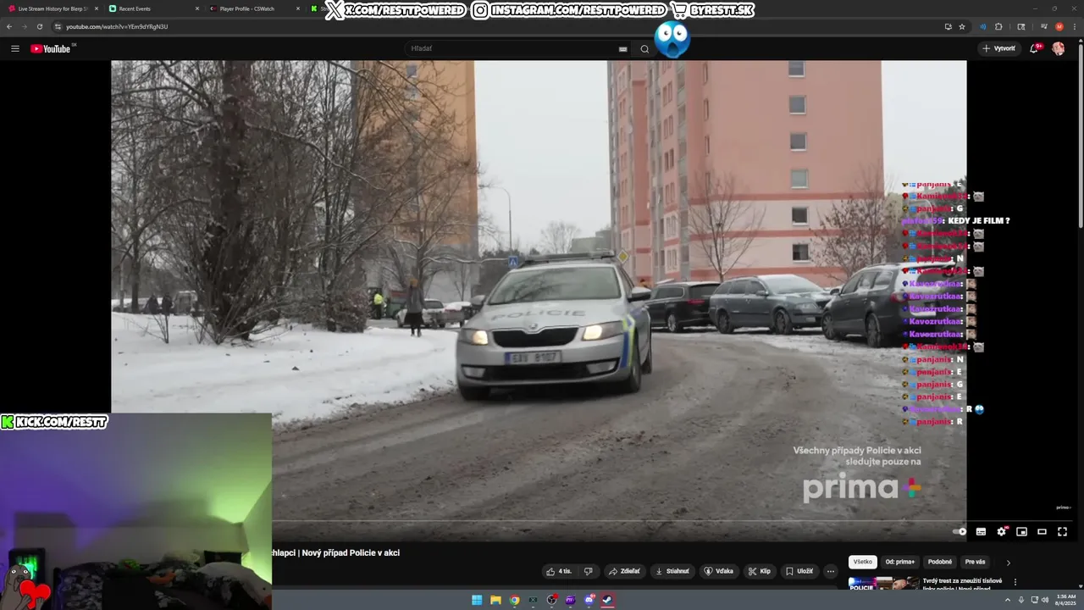Open File Explorer from taskbar
Screen dimensions: 1084x610
click(x=495, y=600)
